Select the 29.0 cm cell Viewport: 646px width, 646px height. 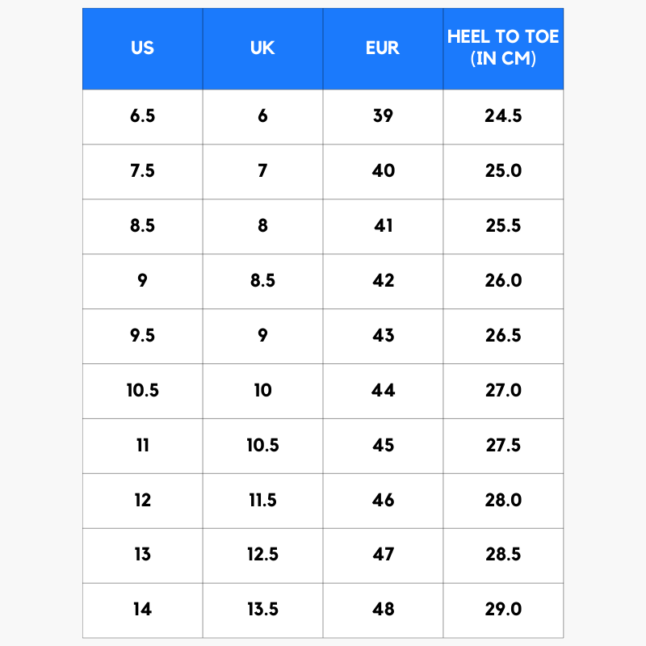pos(503,610)
